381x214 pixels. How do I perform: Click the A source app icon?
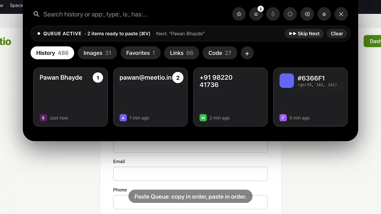point(123,118)
